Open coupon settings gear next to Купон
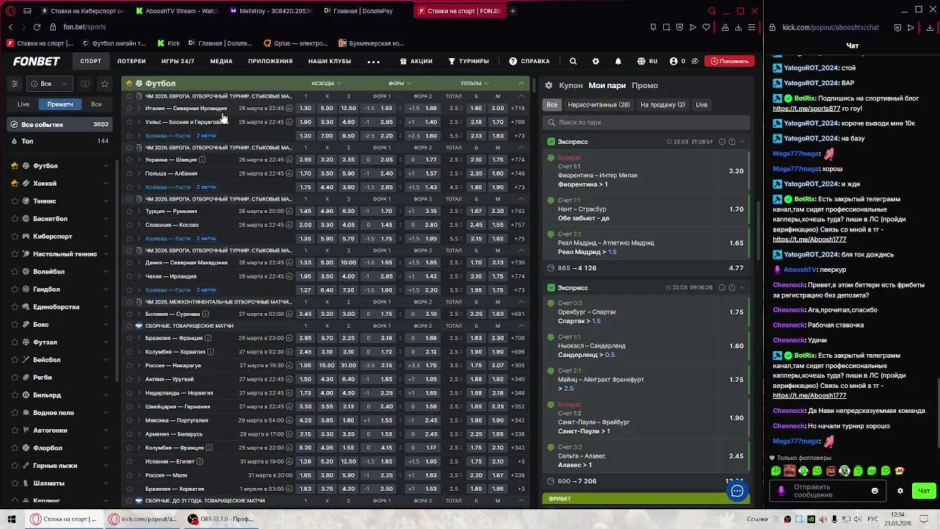The image size is (940, 529). point(549,85)
